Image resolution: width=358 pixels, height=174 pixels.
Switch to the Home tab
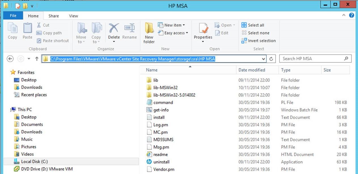(33, 16)
